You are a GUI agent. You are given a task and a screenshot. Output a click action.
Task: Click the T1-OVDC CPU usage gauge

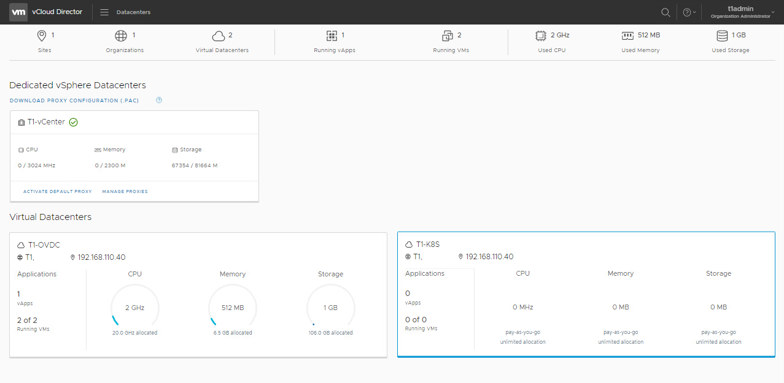coord(135,308)
